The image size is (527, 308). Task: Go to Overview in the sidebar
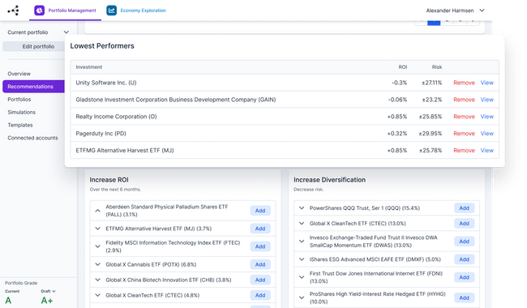pos(19,74)
